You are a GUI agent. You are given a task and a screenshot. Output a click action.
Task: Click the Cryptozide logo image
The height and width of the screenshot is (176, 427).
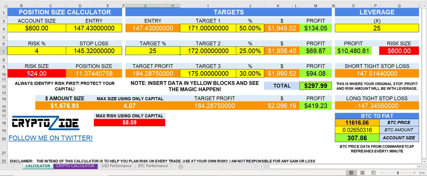(x=46, y=123)
